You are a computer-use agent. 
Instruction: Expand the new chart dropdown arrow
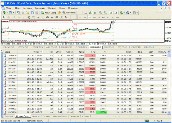(x=7, y=13)
